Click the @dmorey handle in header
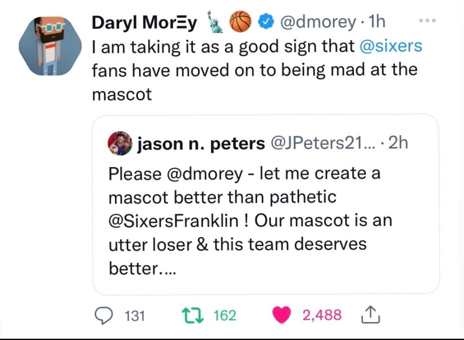The height and width of the screenshot is (340, 464). coord(319,22)
